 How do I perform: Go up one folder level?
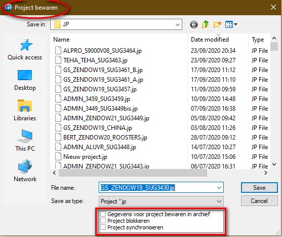pos(206,24)
